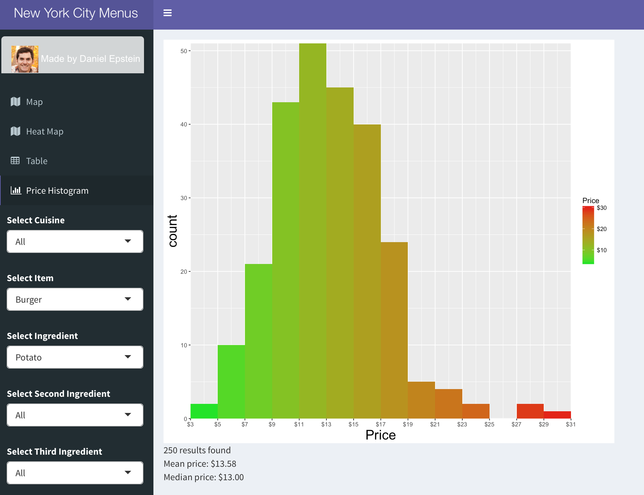
Task: Open the Heat Map view
Action: [45, 131]
